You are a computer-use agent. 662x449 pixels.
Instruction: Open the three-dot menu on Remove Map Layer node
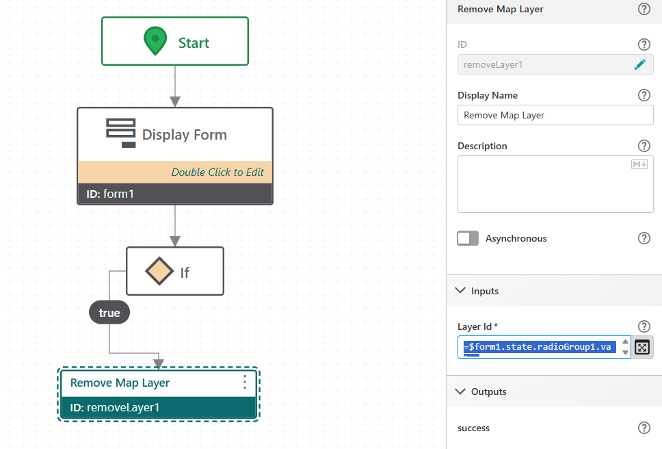coord(245,382)
